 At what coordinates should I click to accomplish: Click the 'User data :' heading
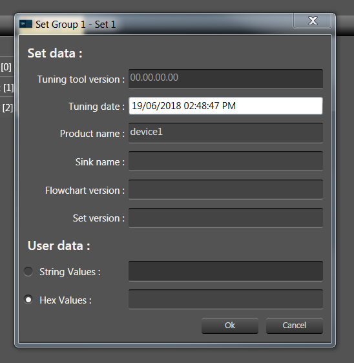[x=59, y=245]
